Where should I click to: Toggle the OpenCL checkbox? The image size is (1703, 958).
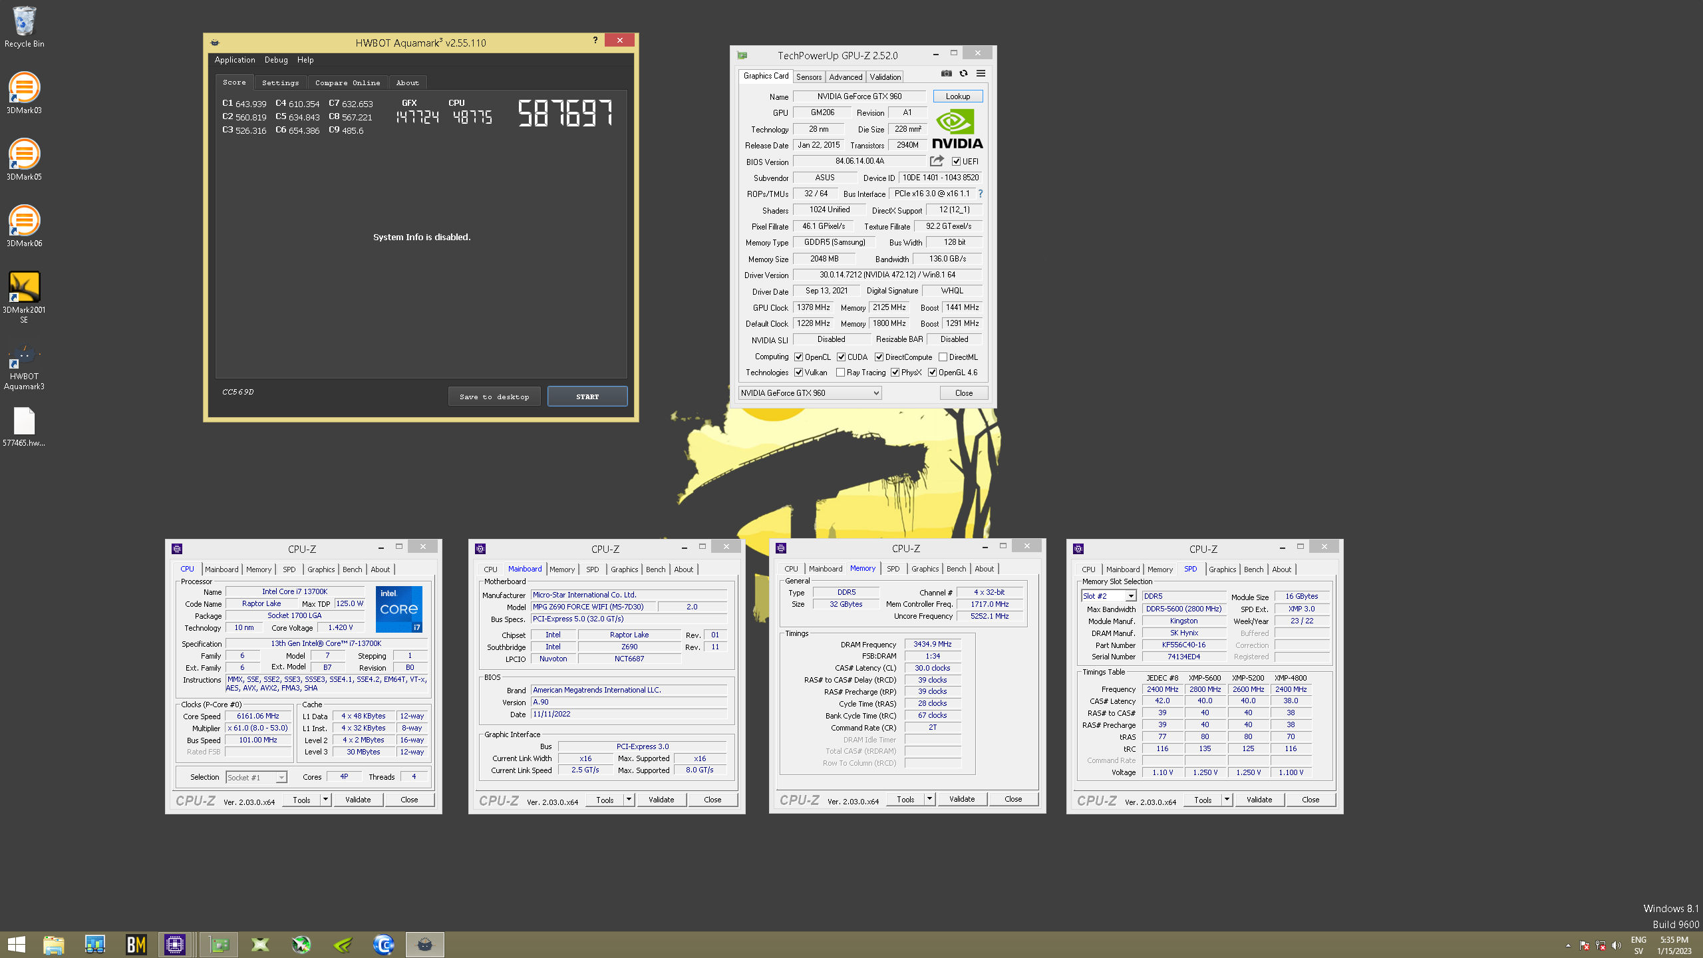click(798, 357)
